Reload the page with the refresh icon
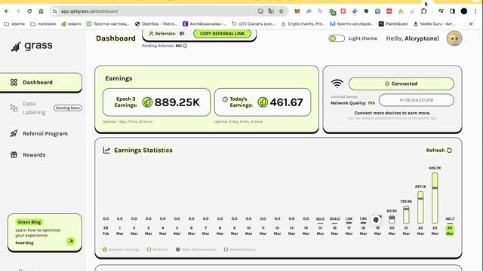The width and height of the screenshot is (483, 271). (x=29, y=11)
